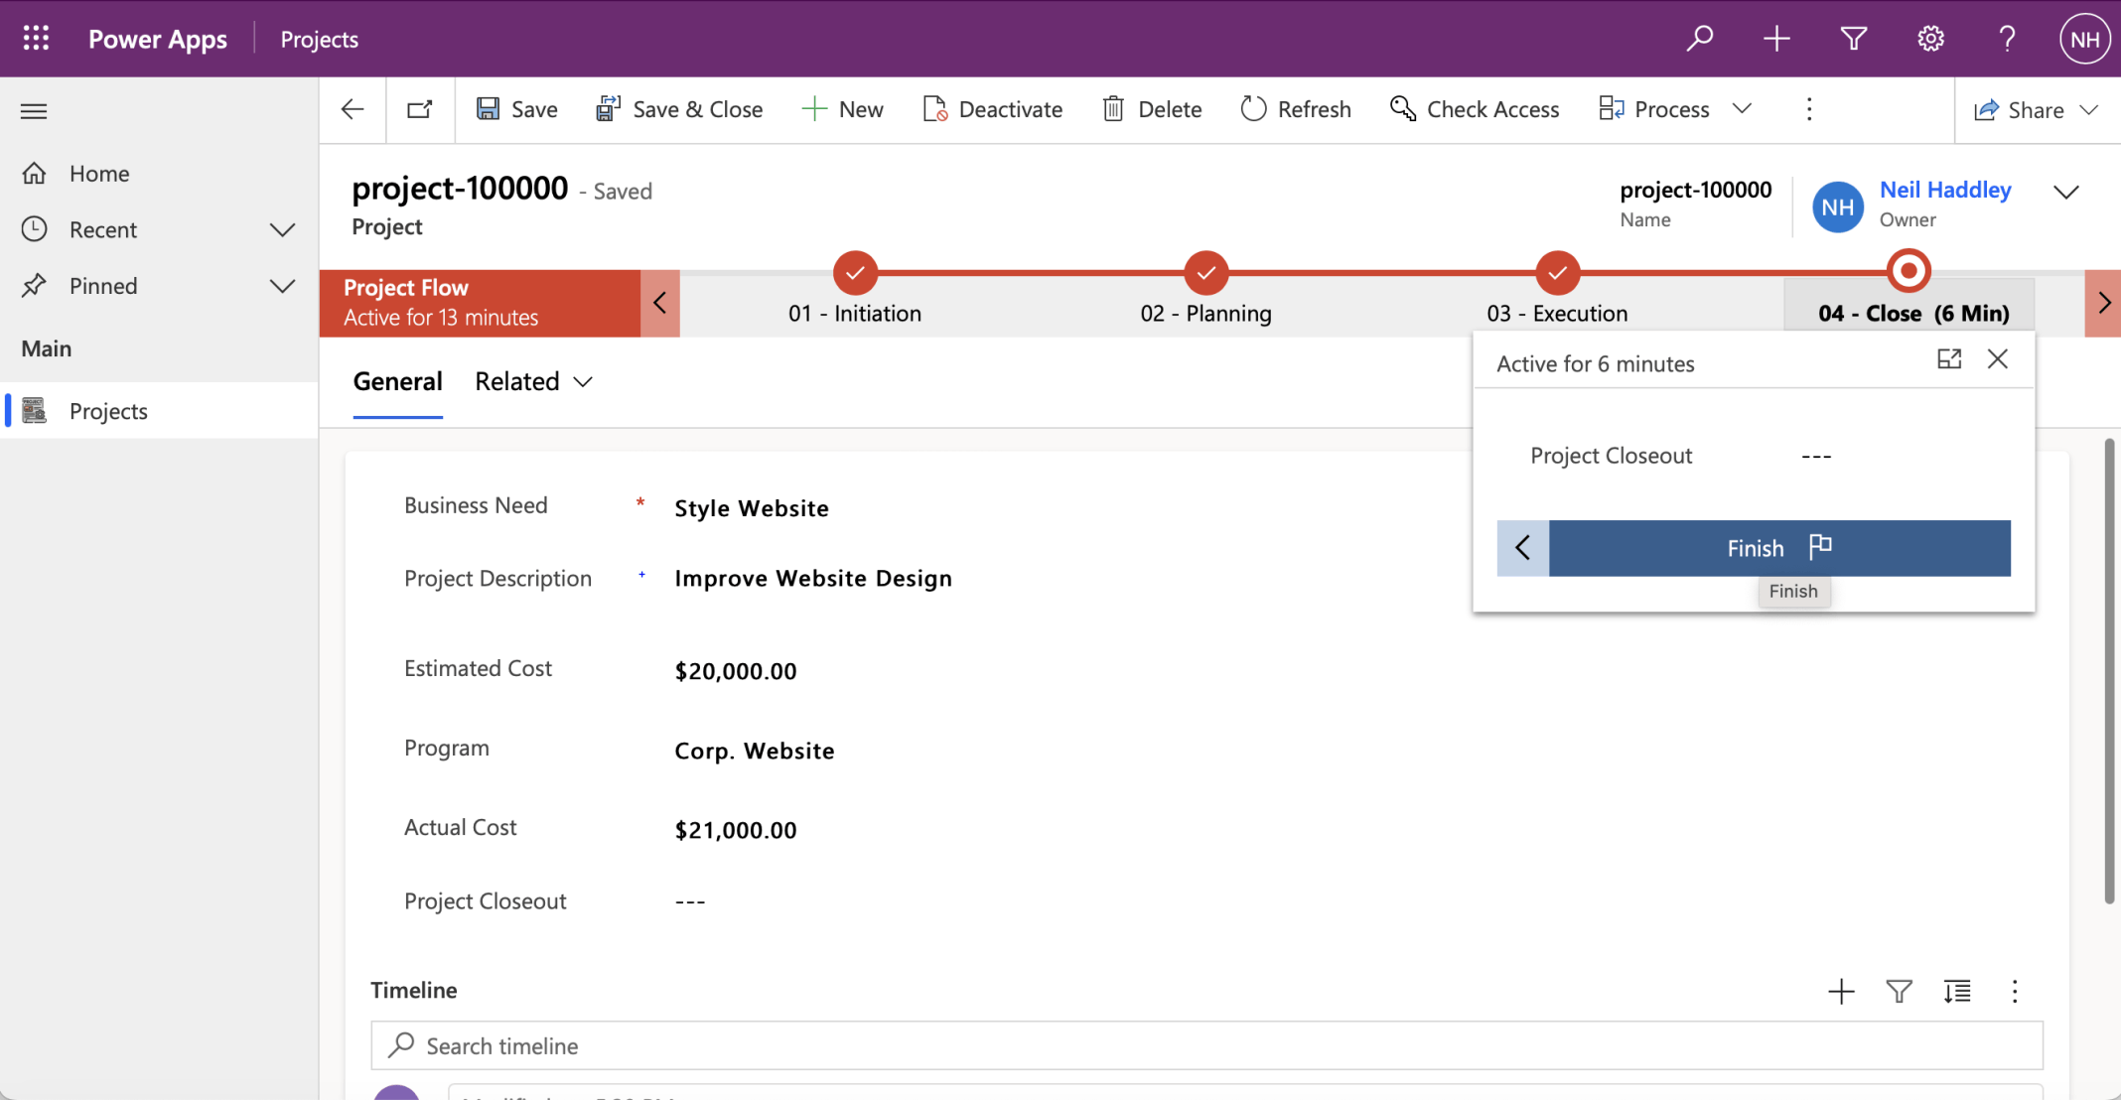Open Projects in the sidebar
Viewport: 2121px width, 1100px height.
107,411
